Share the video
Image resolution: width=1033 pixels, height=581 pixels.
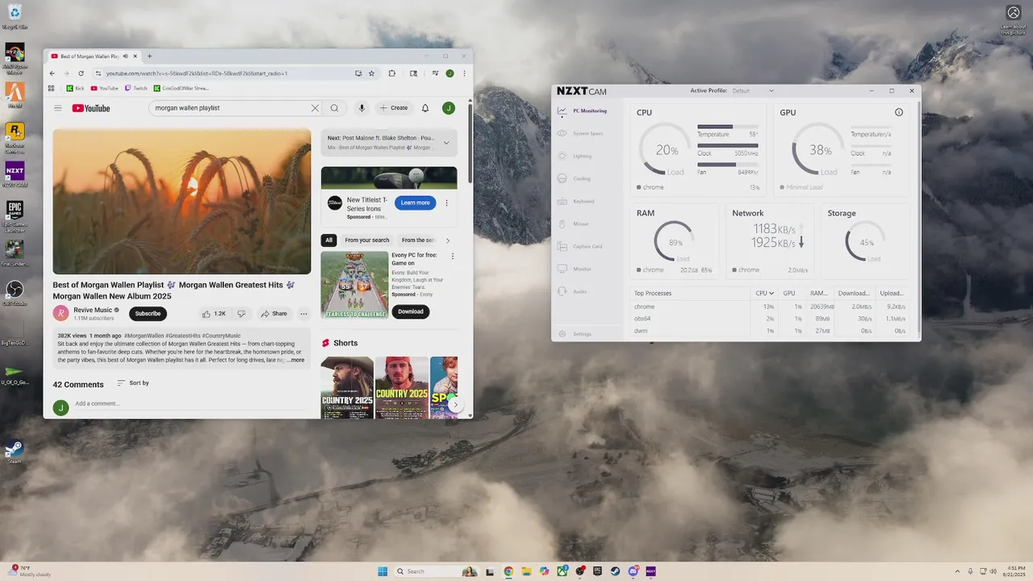point(274,313)
